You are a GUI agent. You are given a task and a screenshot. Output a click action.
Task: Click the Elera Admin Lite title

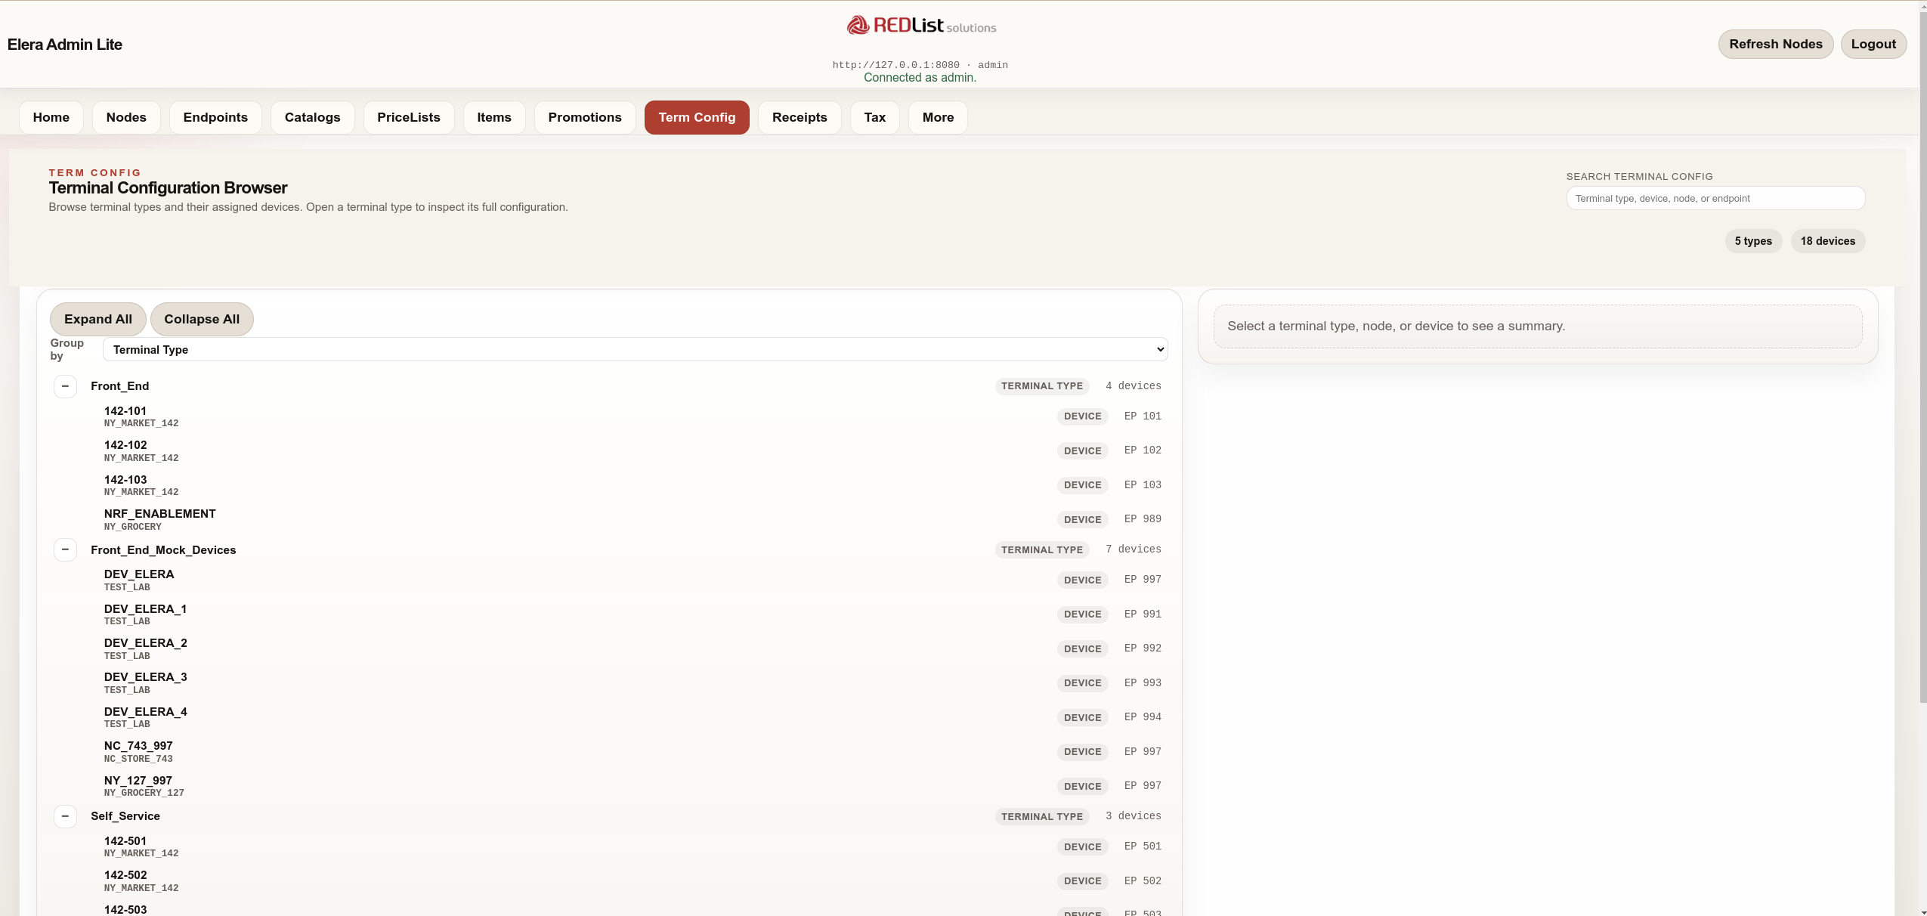(65, 45)
